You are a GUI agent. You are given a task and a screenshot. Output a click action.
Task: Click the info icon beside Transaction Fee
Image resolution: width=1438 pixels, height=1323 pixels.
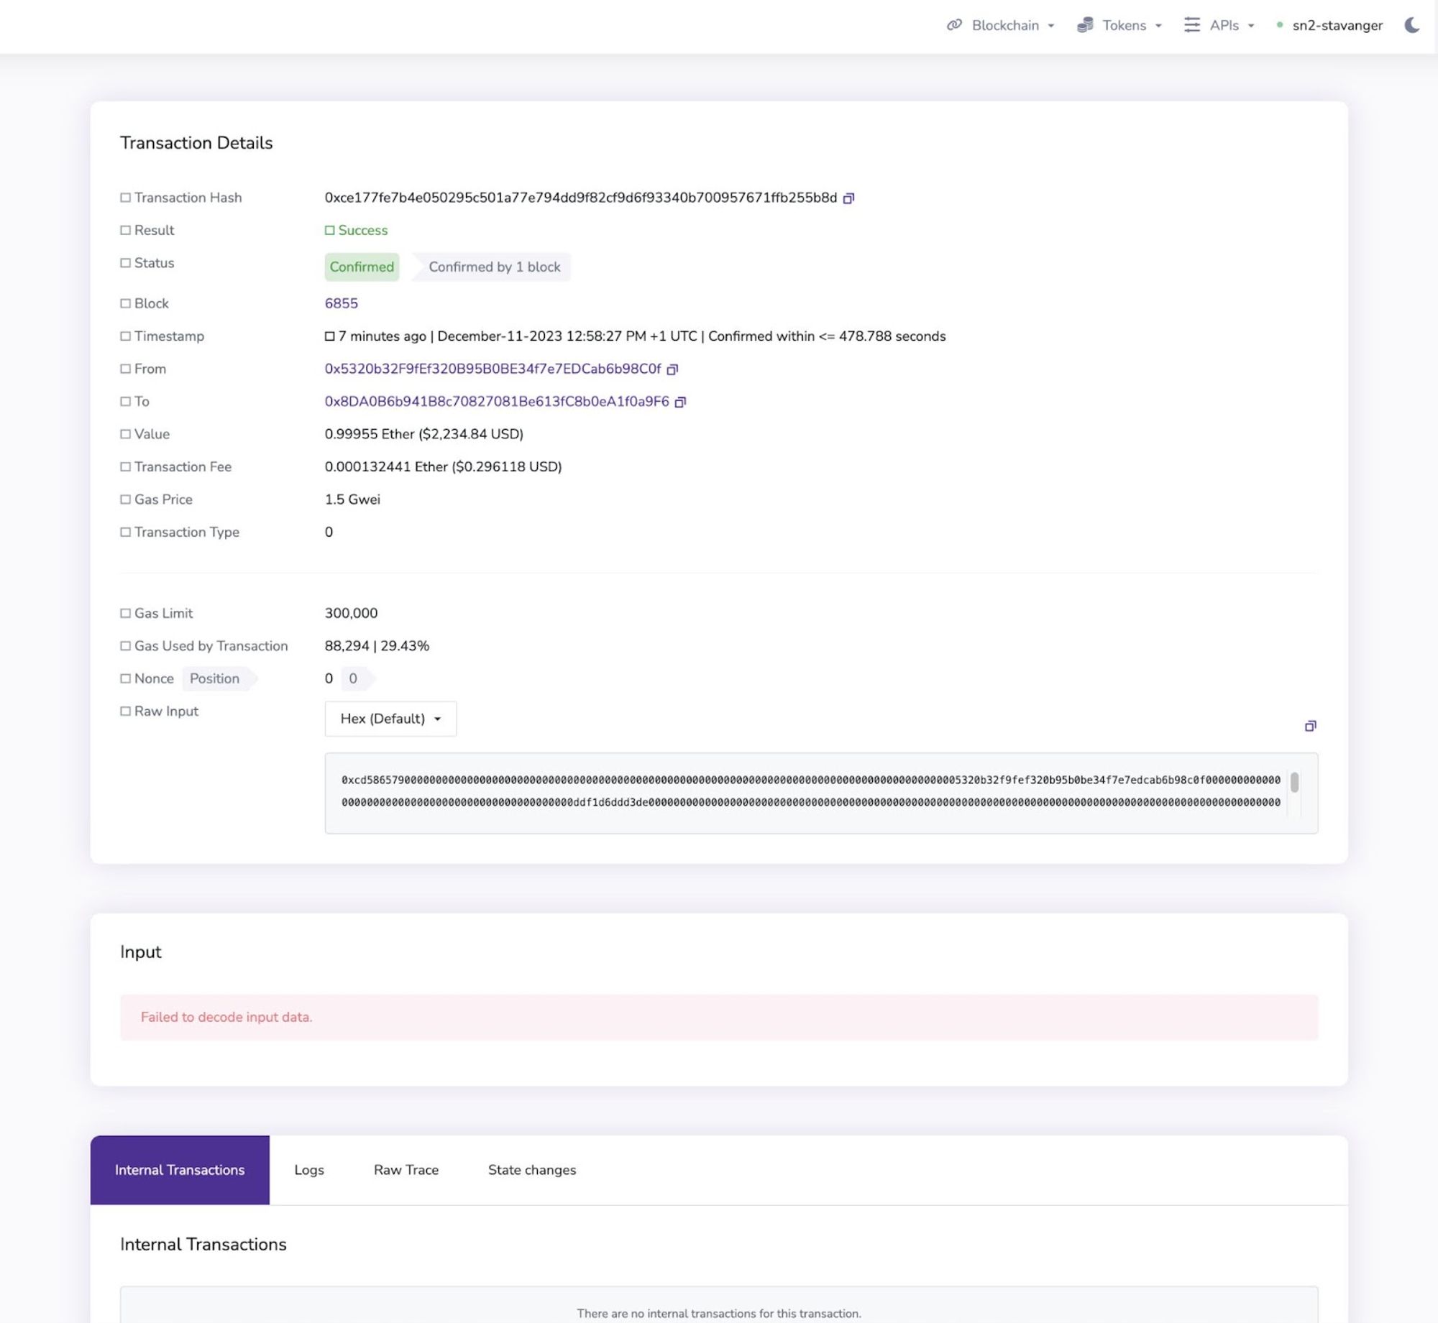125,466
